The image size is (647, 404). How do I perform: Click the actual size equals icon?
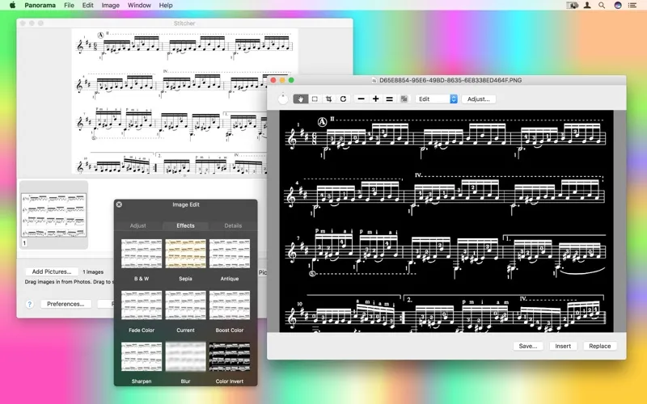pyautogui.click(x=389, y=99)
